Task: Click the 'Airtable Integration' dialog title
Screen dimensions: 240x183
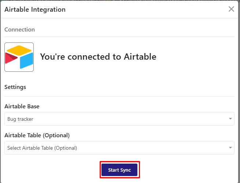Action: pyautogui.click(x=35, y=10)
